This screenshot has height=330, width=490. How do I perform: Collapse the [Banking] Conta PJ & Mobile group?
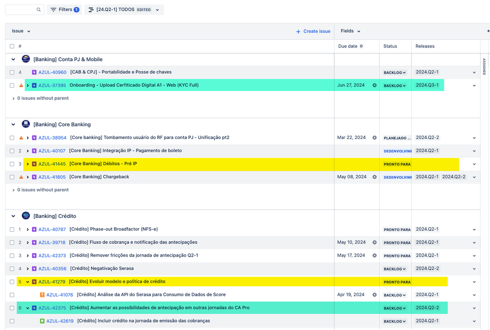(x=13, y=59)
